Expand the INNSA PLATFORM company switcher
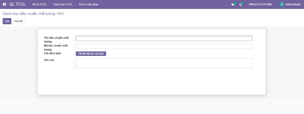Viewport: 304px width, 114px height. pos(260,4)
